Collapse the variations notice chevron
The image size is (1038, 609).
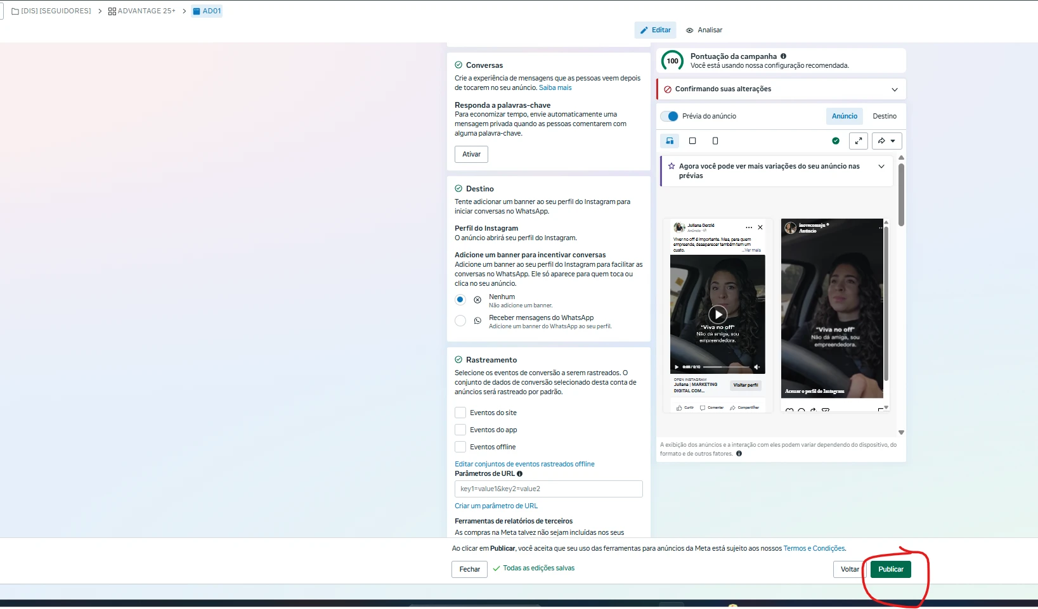(881, 166)
